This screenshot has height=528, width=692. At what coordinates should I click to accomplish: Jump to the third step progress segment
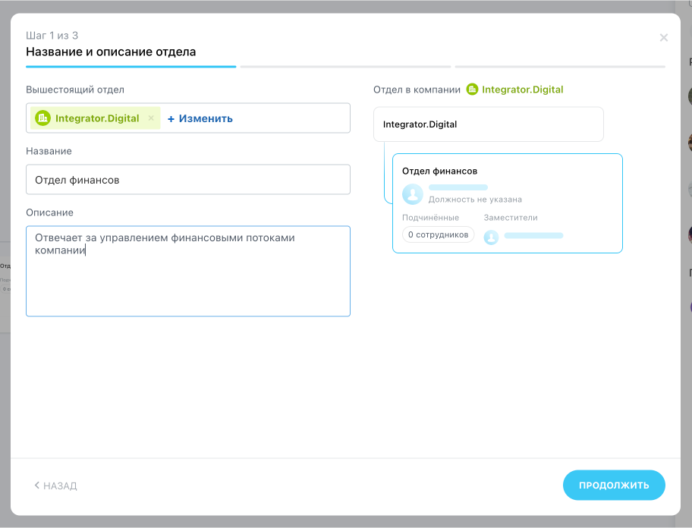(560, 67)
